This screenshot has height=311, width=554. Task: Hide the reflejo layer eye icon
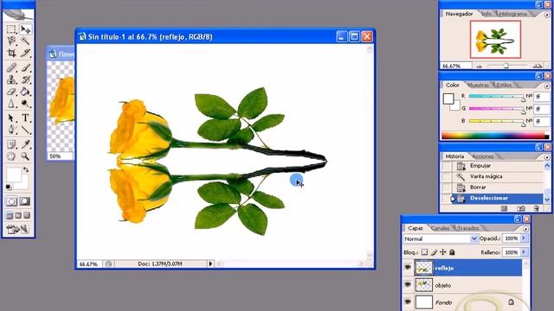[x=408, y=268]
